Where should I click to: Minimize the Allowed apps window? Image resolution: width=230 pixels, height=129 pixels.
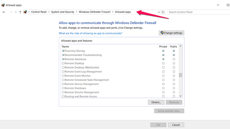pos(218,5)
